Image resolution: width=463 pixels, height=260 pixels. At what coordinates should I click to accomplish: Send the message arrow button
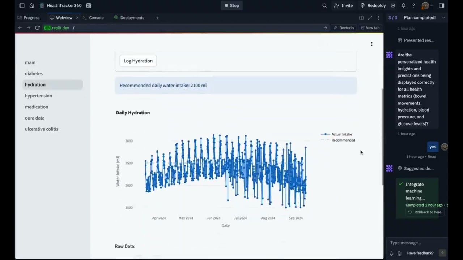click(442, 253)
